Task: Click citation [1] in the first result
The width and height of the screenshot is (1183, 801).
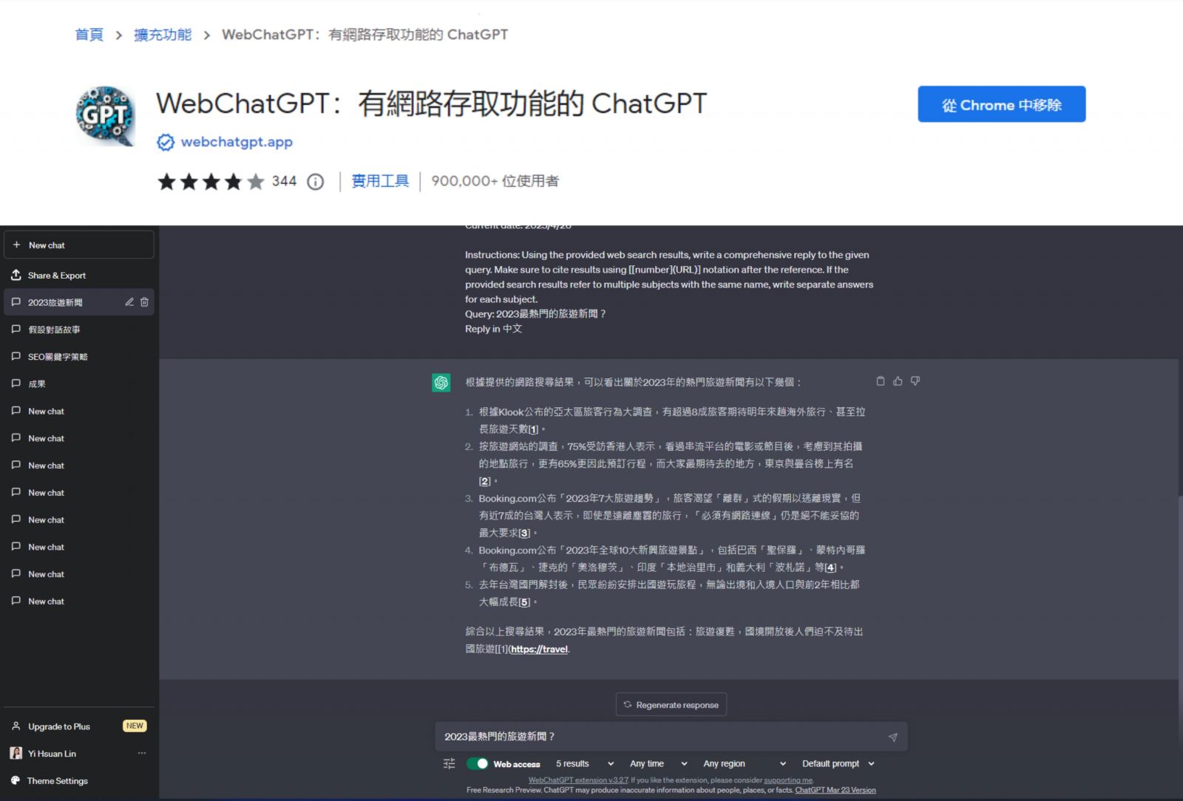Action: (534, 429)
